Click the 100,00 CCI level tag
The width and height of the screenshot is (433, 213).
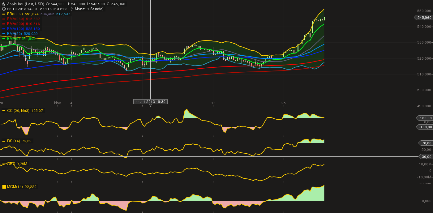425,118
